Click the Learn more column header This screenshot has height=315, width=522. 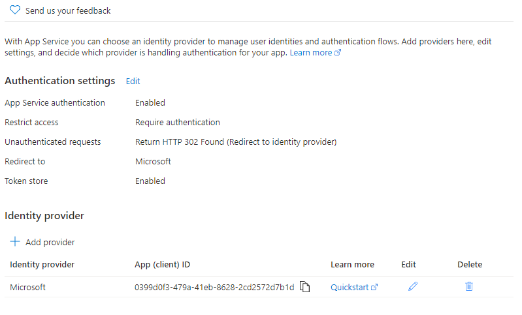(352, 265)
